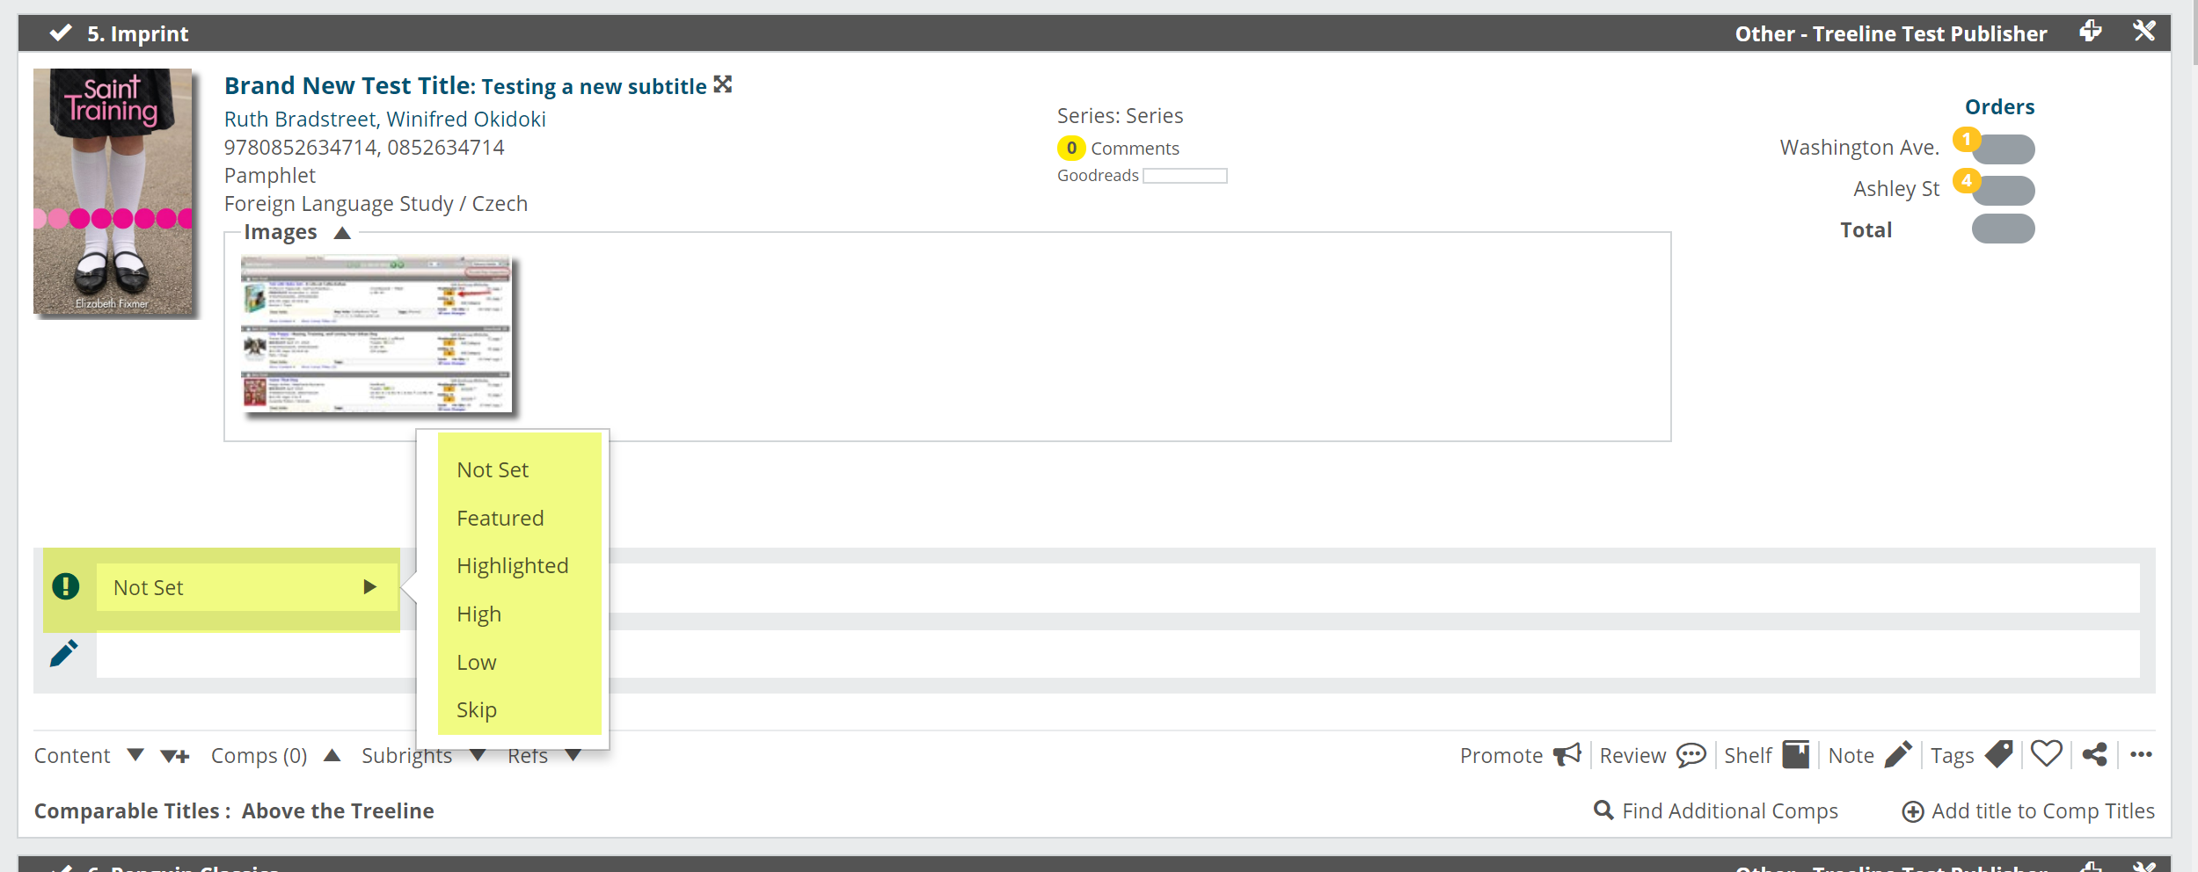Click the Note pencil icon
This screenshot has width=2198, height=872.
1898,754
